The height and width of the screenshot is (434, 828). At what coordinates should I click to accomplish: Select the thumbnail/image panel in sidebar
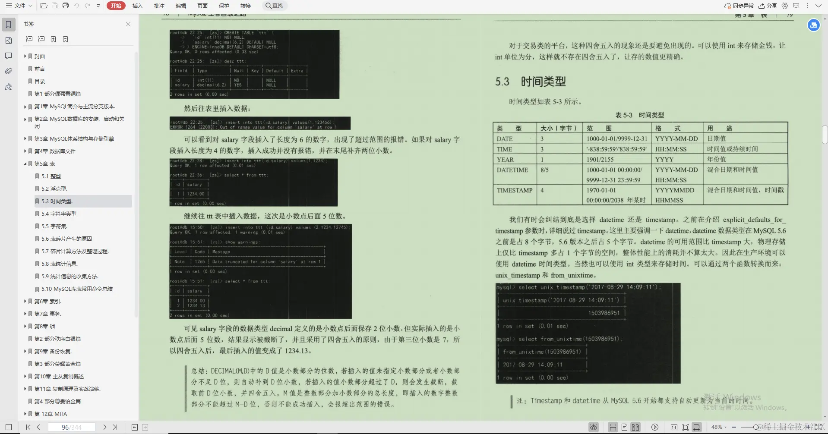point(8,40)
